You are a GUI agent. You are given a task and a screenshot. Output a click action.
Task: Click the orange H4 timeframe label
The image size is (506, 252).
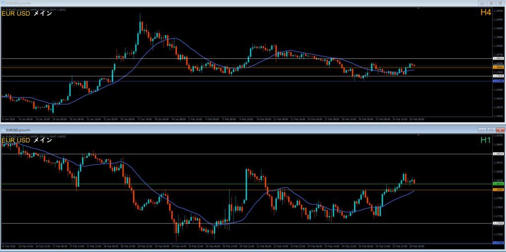click(486, 12)
